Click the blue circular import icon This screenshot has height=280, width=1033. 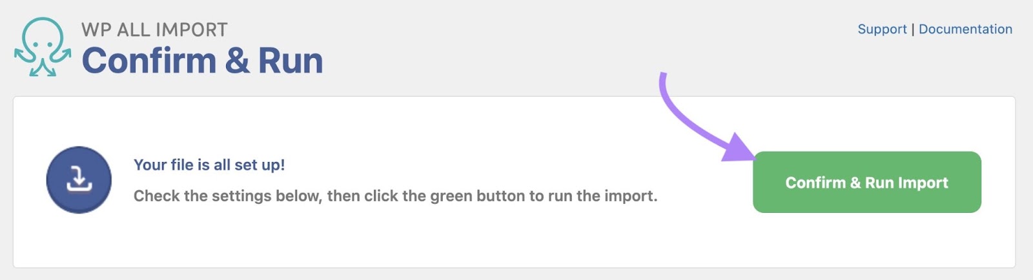click(x=79, y=180)
